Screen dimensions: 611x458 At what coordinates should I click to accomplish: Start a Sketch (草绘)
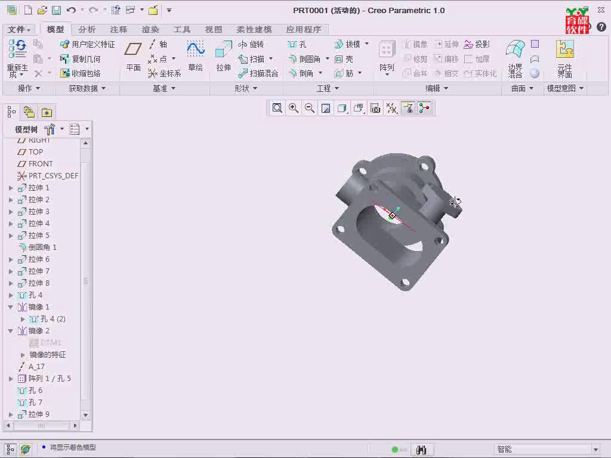point(195,57)
